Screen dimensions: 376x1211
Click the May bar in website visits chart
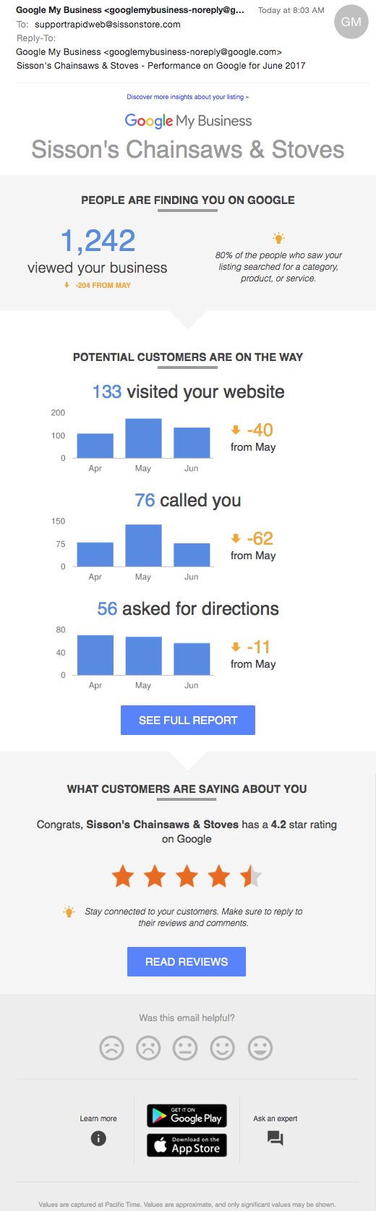pos(143,438)
